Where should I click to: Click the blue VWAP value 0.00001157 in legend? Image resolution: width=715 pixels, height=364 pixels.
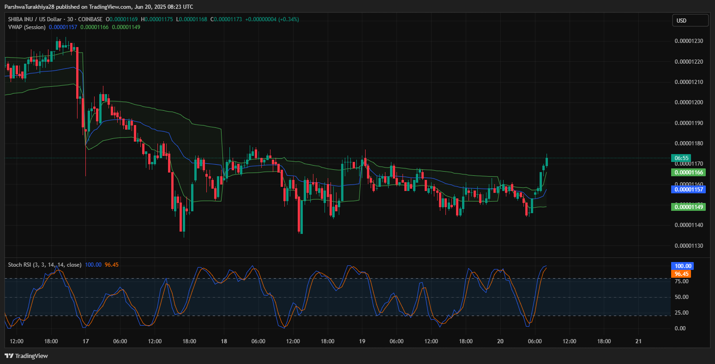tap(63, 27)
